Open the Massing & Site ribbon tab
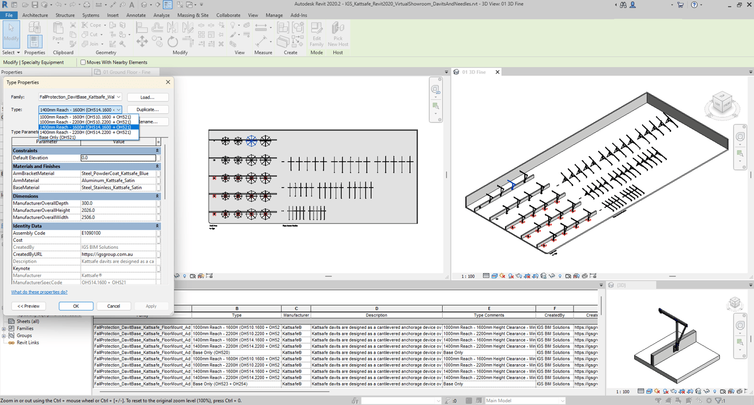 [x=193, y=15]
